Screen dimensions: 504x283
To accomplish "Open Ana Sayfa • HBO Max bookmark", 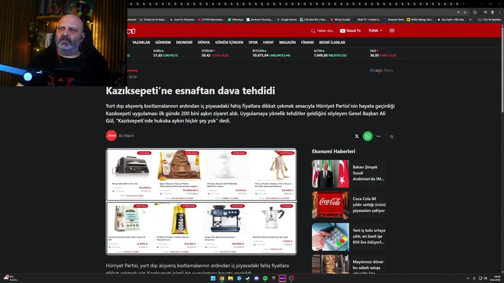I will click(451, 20).
